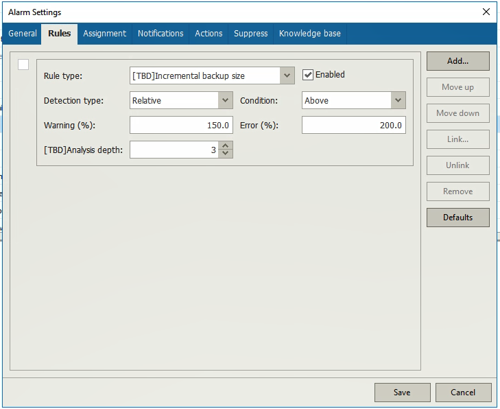Open the Knowledge base tab
Viewport: 500px width, 409px height.
point(309,34)
